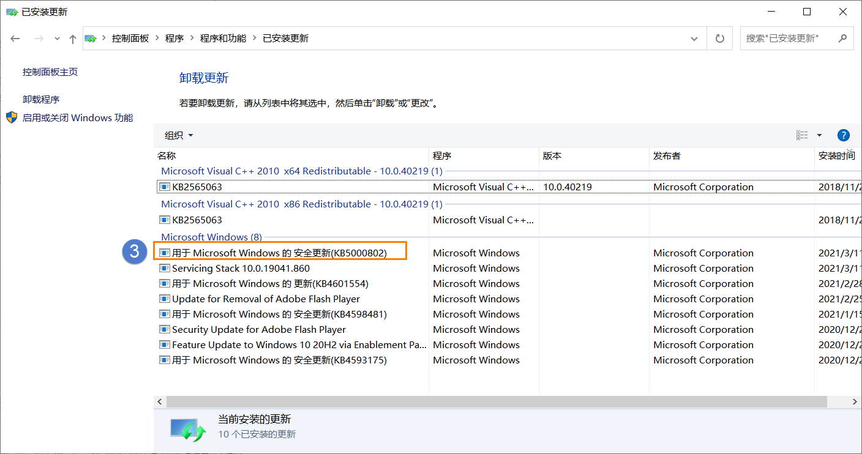Click the control panel icon in address bar

(91, 38)
